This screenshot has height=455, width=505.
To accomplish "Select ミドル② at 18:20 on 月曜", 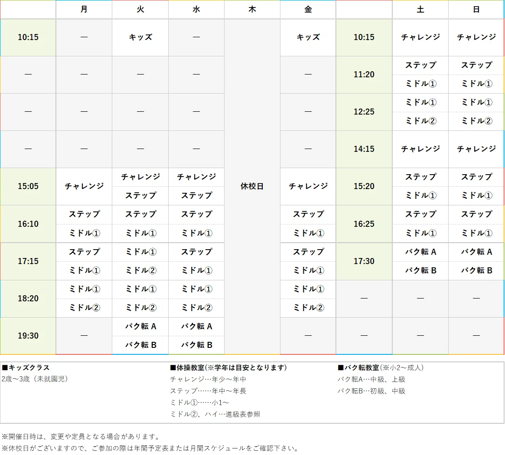I will (x=84, y=308).
